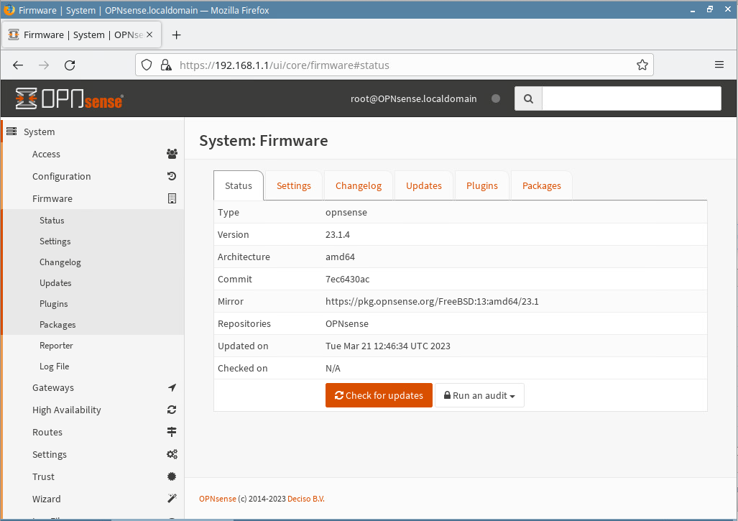Image resolution: width=738 pixels, height=521 pixels.
Task: Click the High Availability refresh icon
Action: pyautogui.click(x=172, y=410)
